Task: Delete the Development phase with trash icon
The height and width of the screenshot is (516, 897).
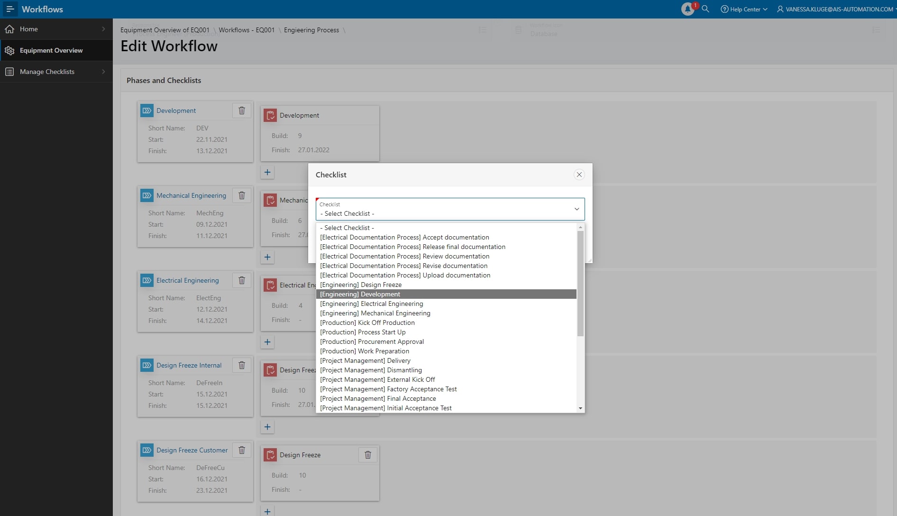Action: tap(242, 111)
